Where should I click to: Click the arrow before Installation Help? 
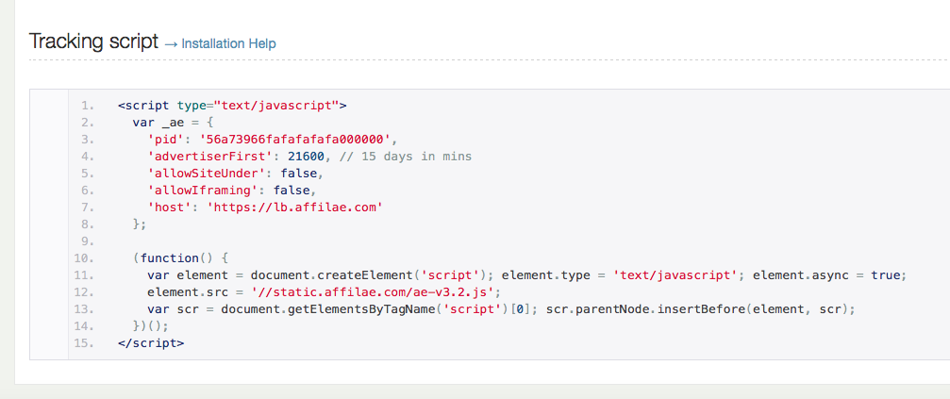171,44
